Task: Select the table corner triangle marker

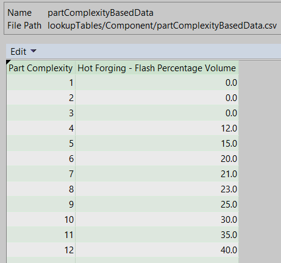Action: [9, 62]
